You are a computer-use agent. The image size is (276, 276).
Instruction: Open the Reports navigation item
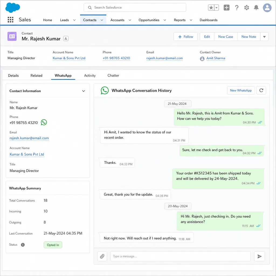click(180, 20)
